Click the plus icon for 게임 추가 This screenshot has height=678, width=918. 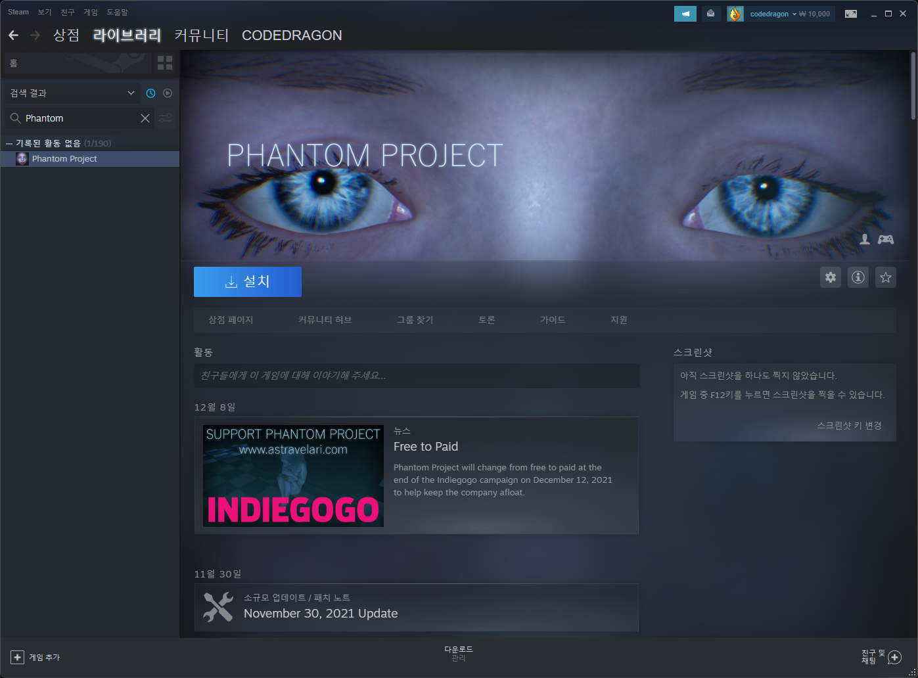click(x=18, y=657)
